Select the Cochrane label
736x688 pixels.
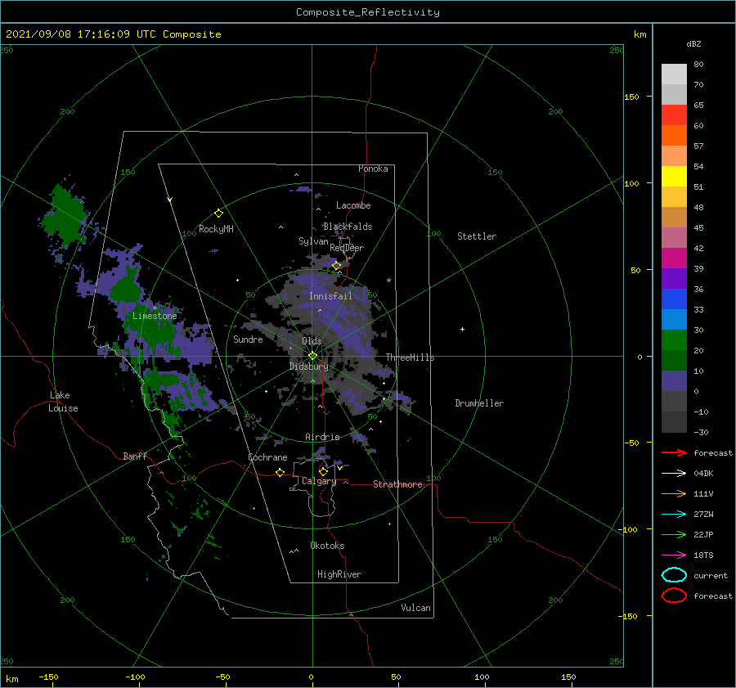coord(267,457)
